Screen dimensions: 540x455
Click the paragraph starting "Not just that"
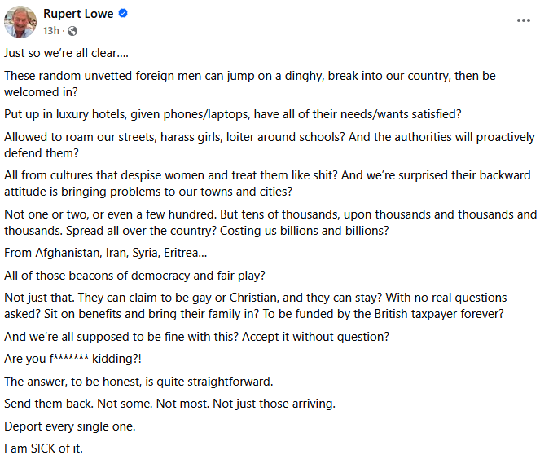click(255, 305)
